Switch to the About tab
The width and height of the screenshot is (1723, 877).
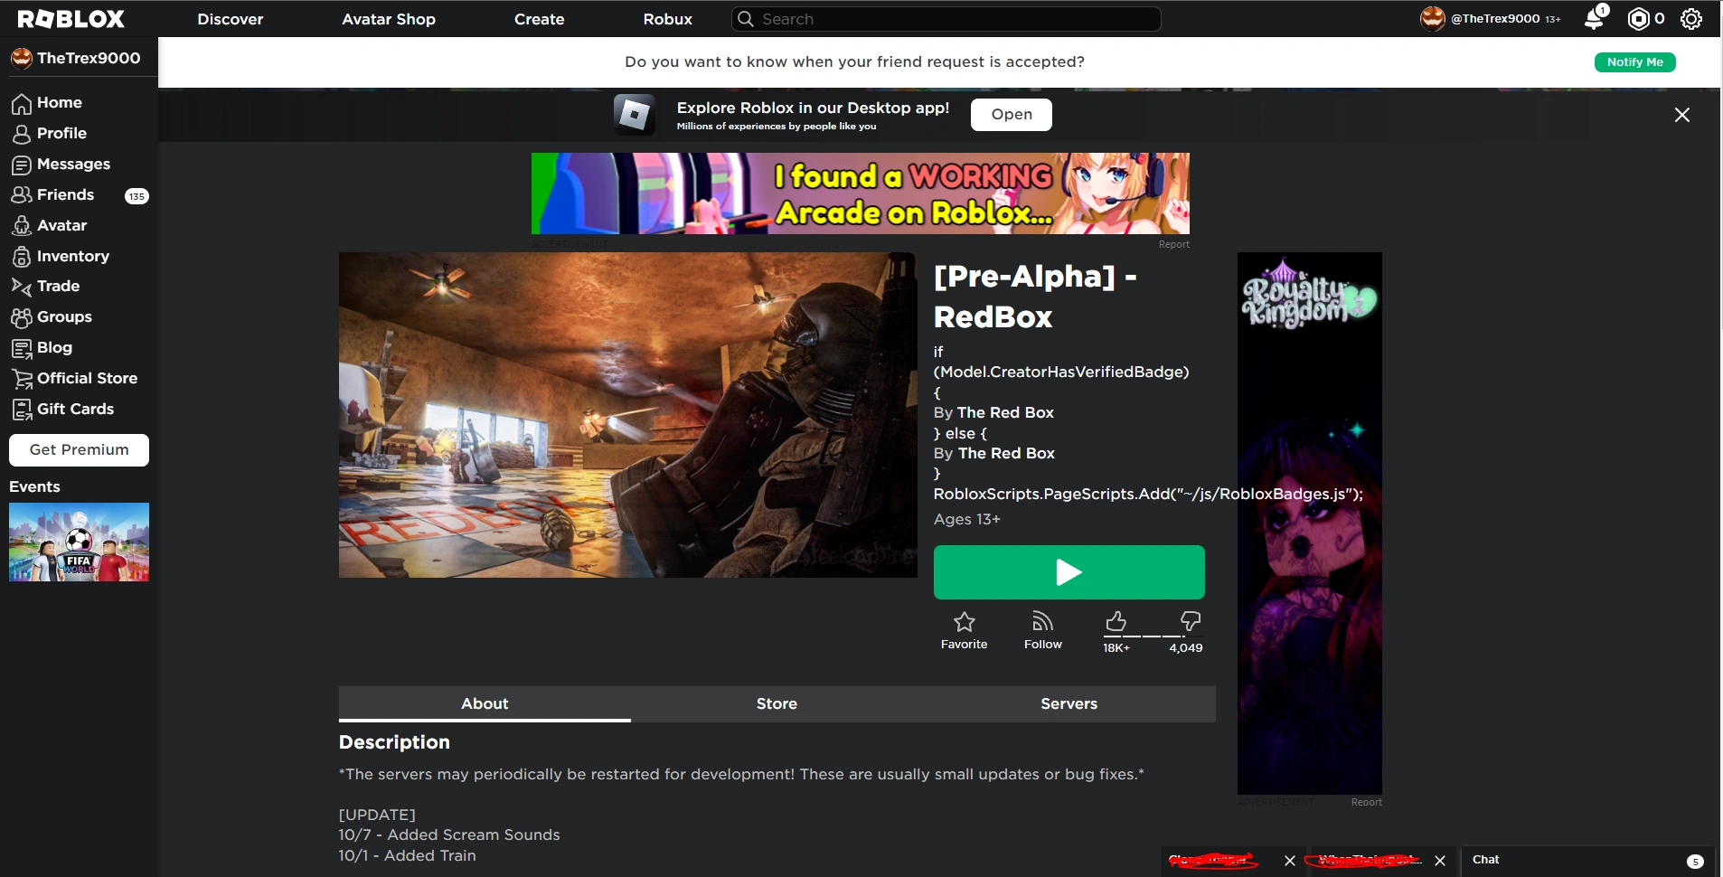click(485, 703)
